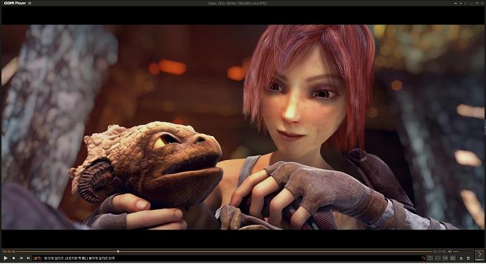This screenshot has height=273, width=486.
Task: Click the elapsed time display
Action: [x=9, y=252]
